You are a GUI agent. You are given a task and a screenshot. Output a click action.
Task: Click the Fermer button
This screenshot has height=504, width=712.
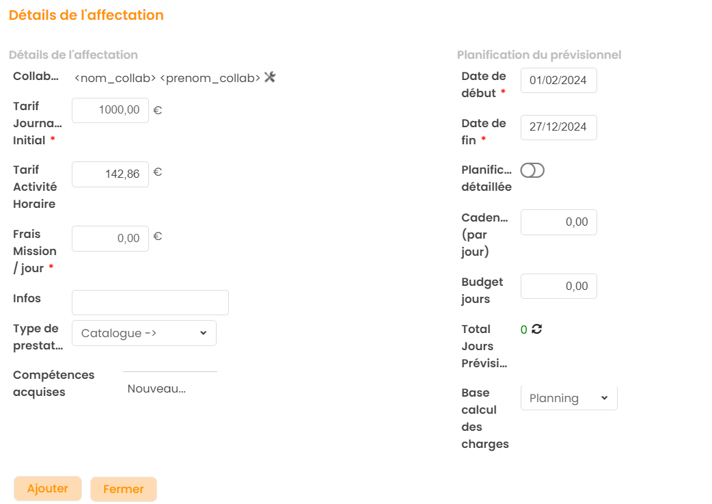[124, 489]
